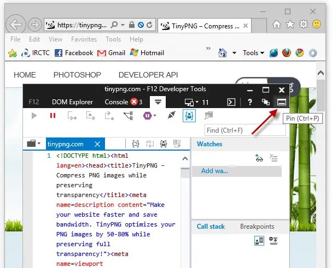This screenshot has height=268, width=332.
Task: Toggle Break on new worker icon
Action: 129,116
